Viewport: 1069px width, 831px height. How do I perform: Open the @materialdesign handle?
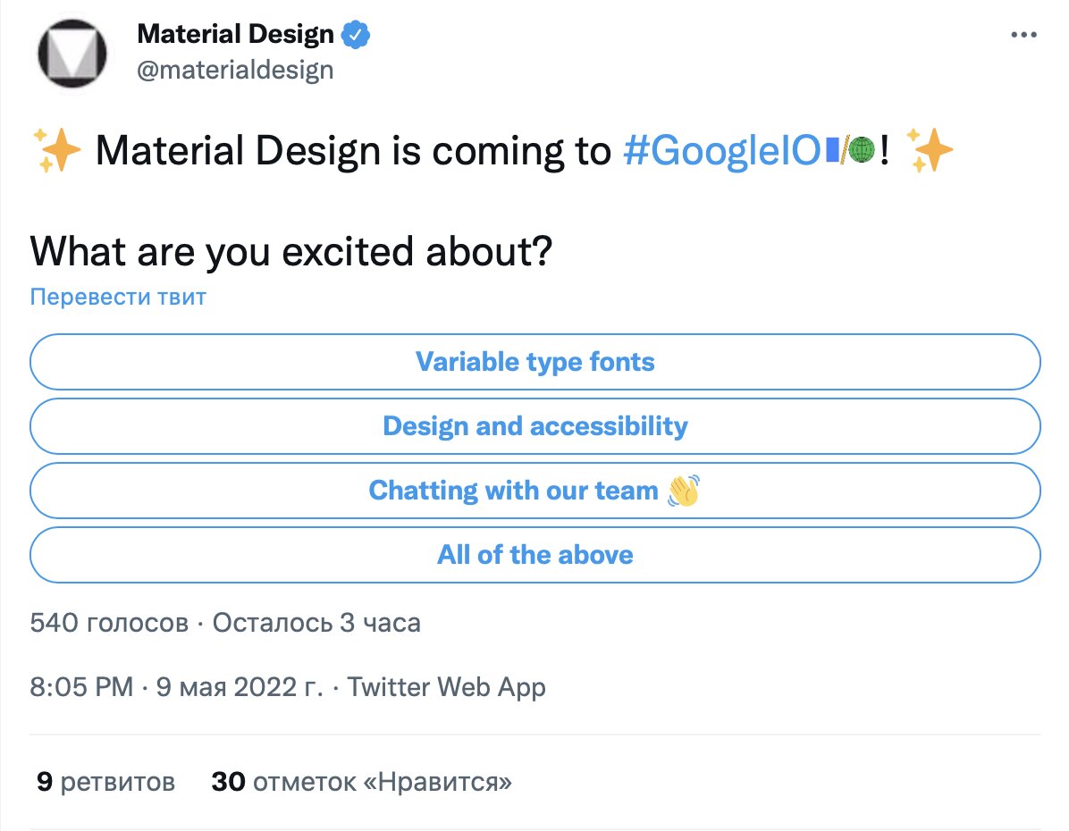(x=235, y=71)
